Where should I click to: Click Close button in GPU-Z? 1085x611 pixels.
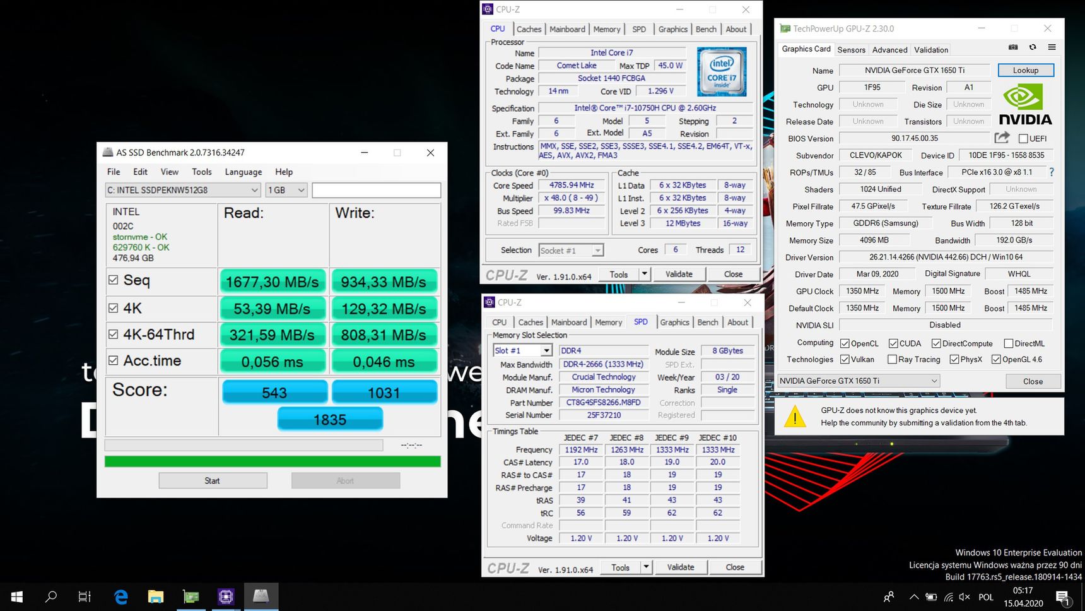1033,381
